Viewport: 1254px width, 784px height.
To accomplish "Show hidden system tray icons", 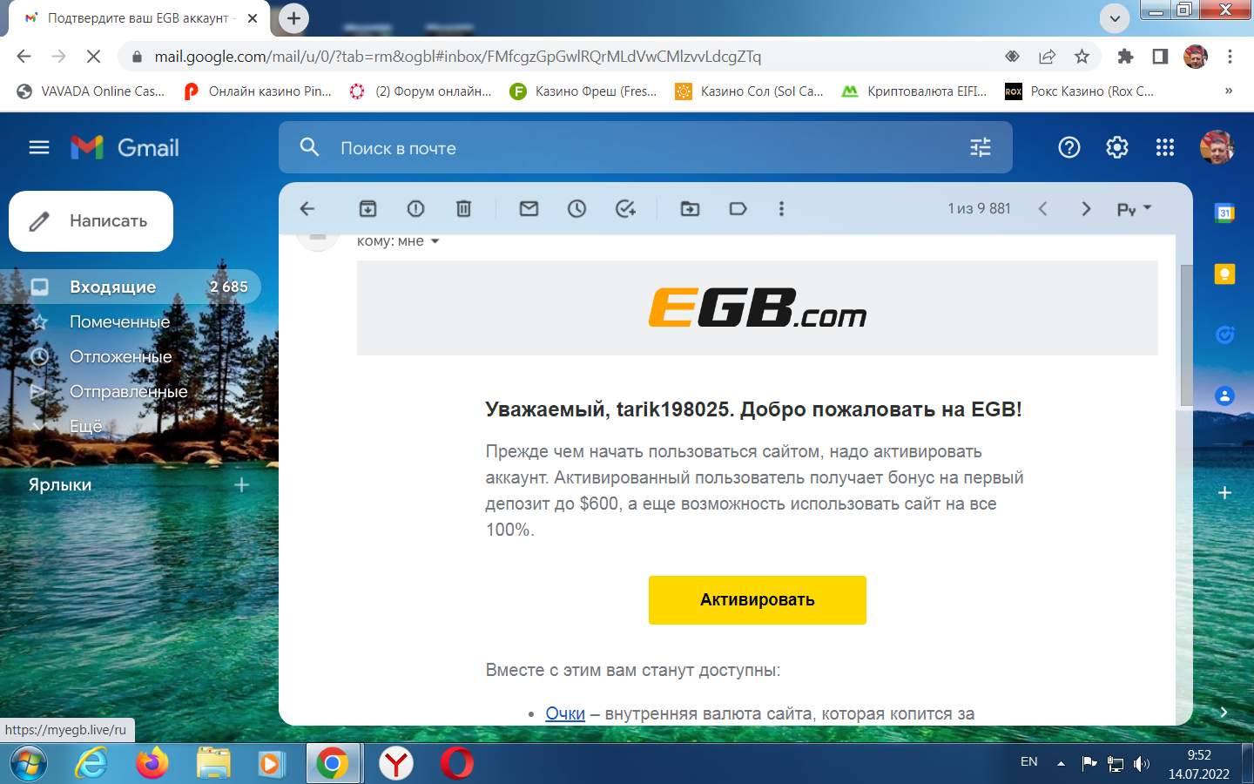I will (x=1061, y=763).
